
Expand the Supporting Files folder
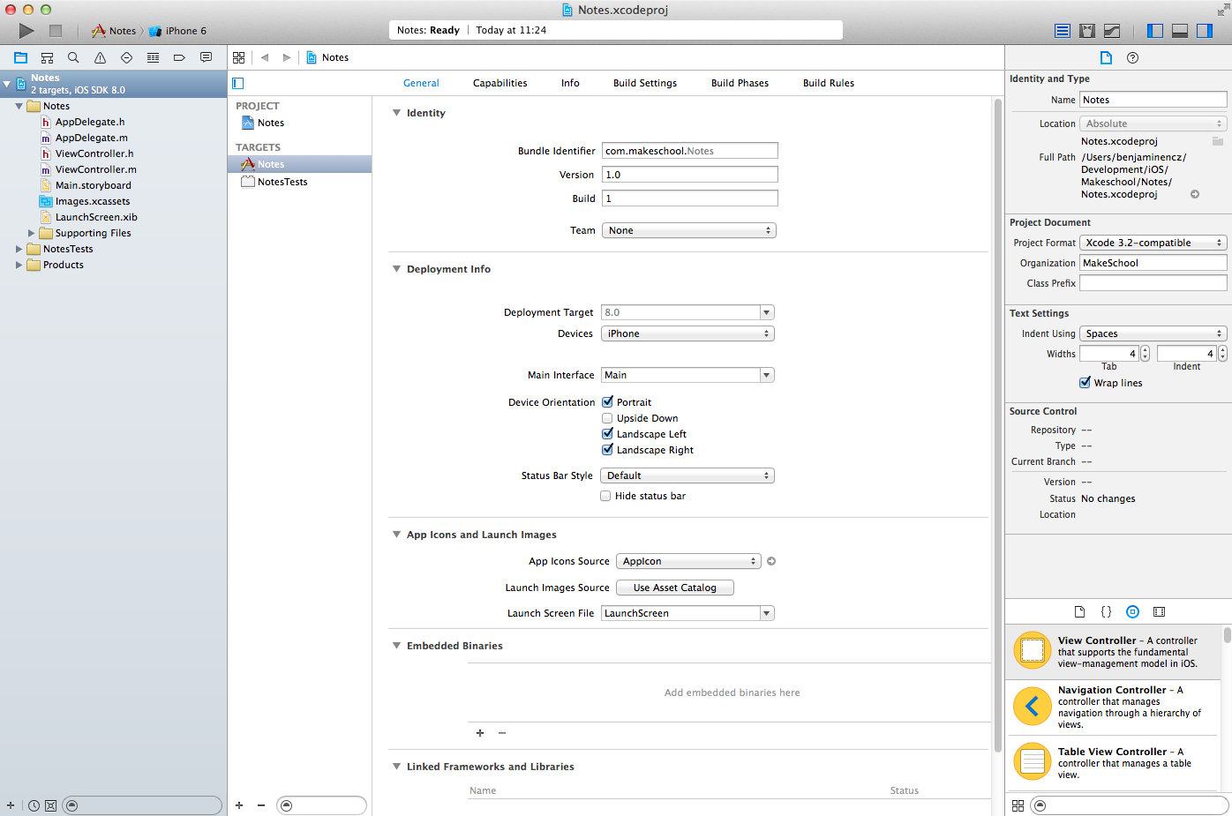(32, 233)
